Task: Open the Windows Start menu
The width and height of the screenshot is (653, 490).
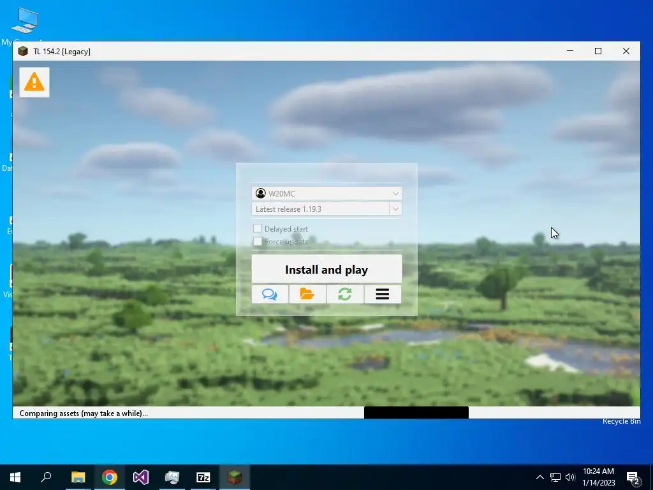Action: (x=15, y=477)
